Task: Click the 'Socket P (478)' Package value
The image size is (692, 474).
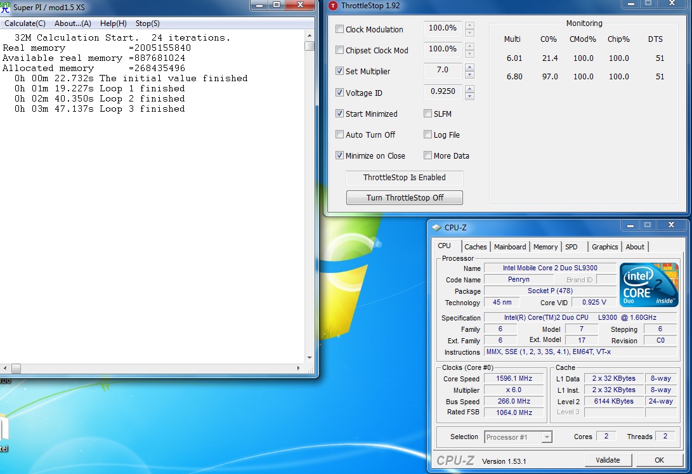Action: (550, 291)
